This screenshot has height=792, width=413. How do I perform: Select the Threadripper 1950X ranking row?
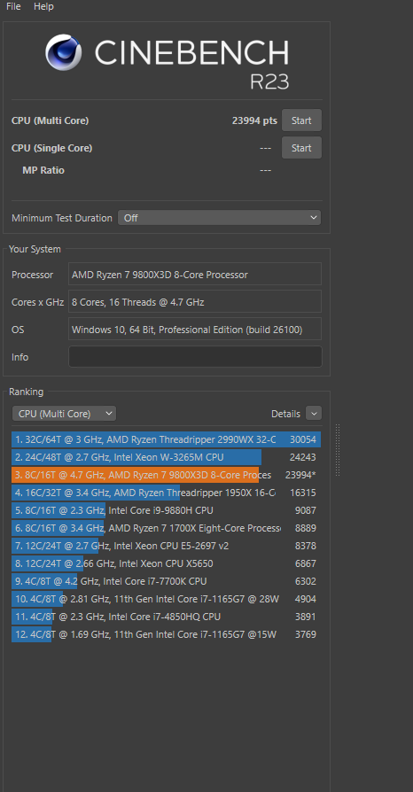[x=167, y=493]
